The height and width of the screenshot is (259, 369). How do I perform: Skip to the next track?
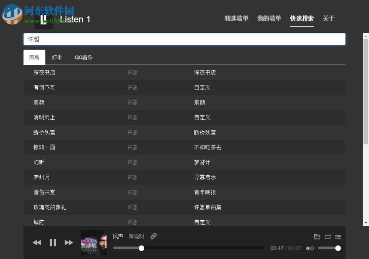coord(69,242)
